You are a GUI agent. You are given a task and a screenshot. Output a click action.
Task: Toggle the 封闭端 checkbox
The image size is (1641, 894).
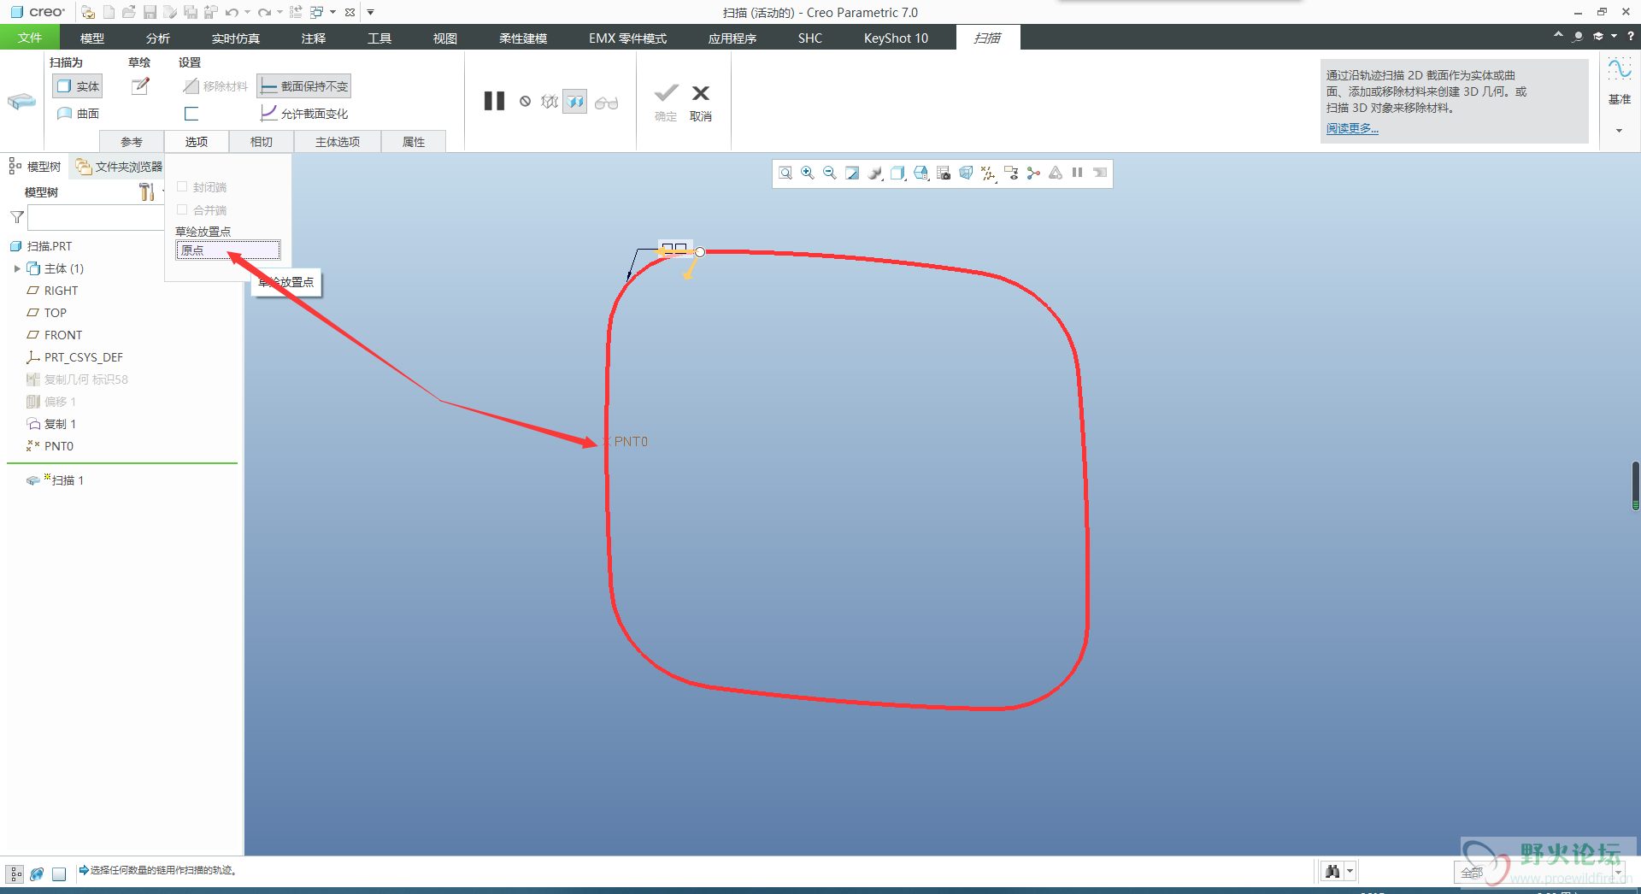pos(182,186)
